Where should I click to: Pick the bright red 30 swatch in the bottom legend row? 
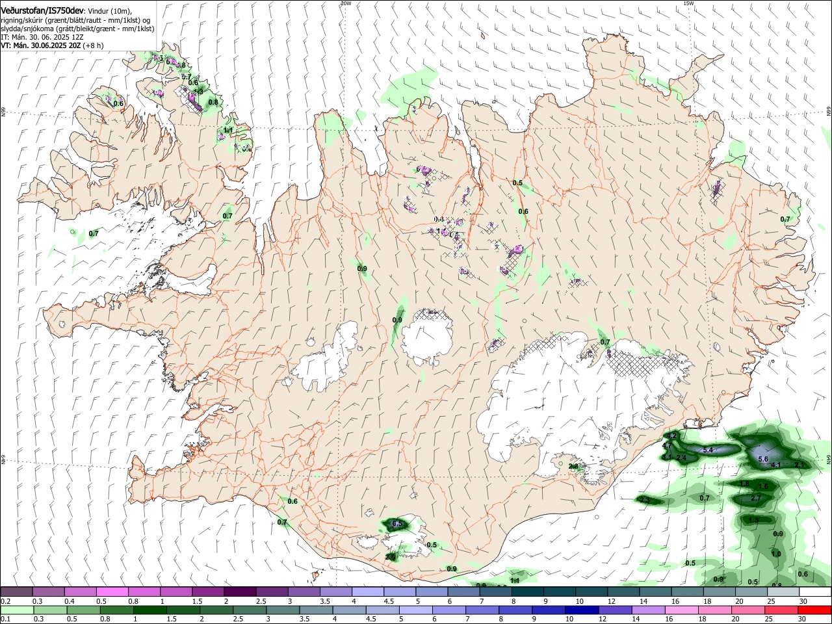coord(814,610)
